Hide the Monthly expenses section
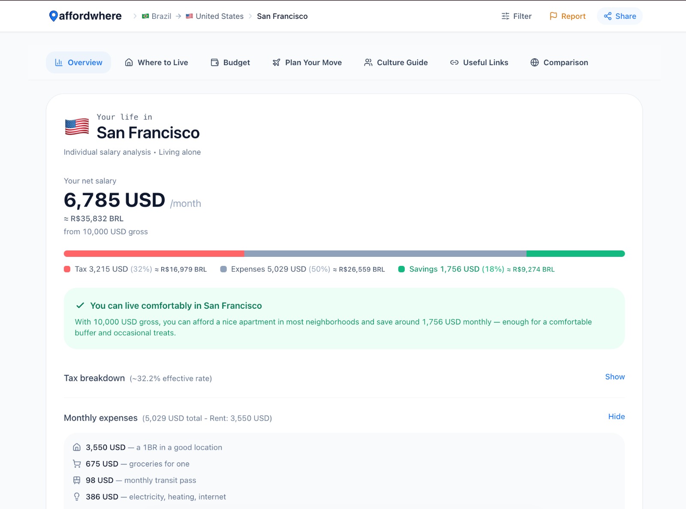 (617, 417)
